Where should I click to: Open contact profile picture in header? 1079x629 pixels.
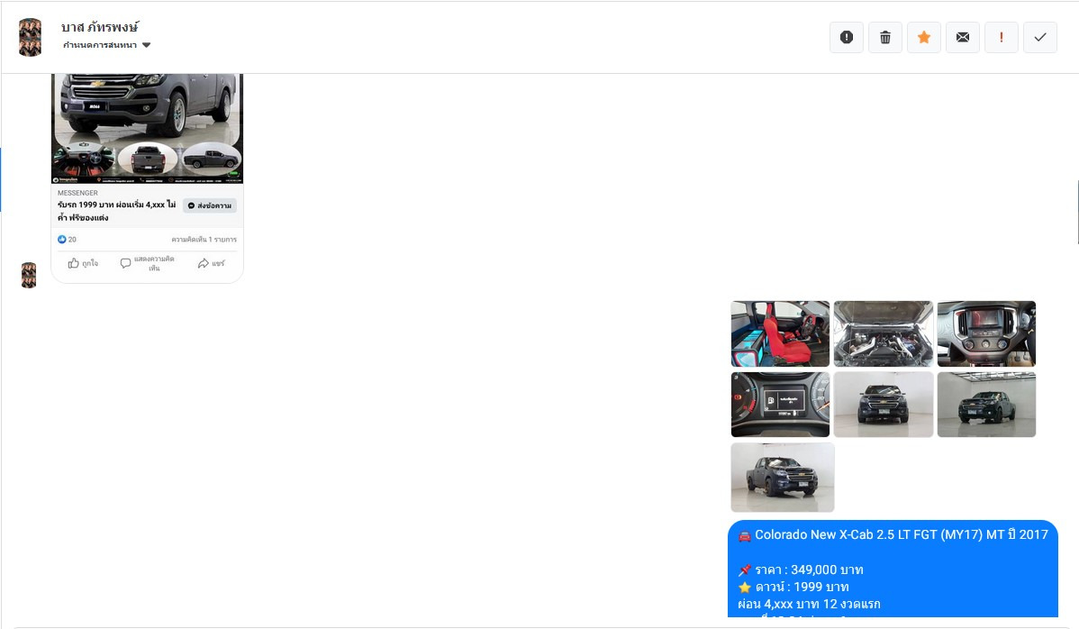pyautogui.click(x=30, y=37)
